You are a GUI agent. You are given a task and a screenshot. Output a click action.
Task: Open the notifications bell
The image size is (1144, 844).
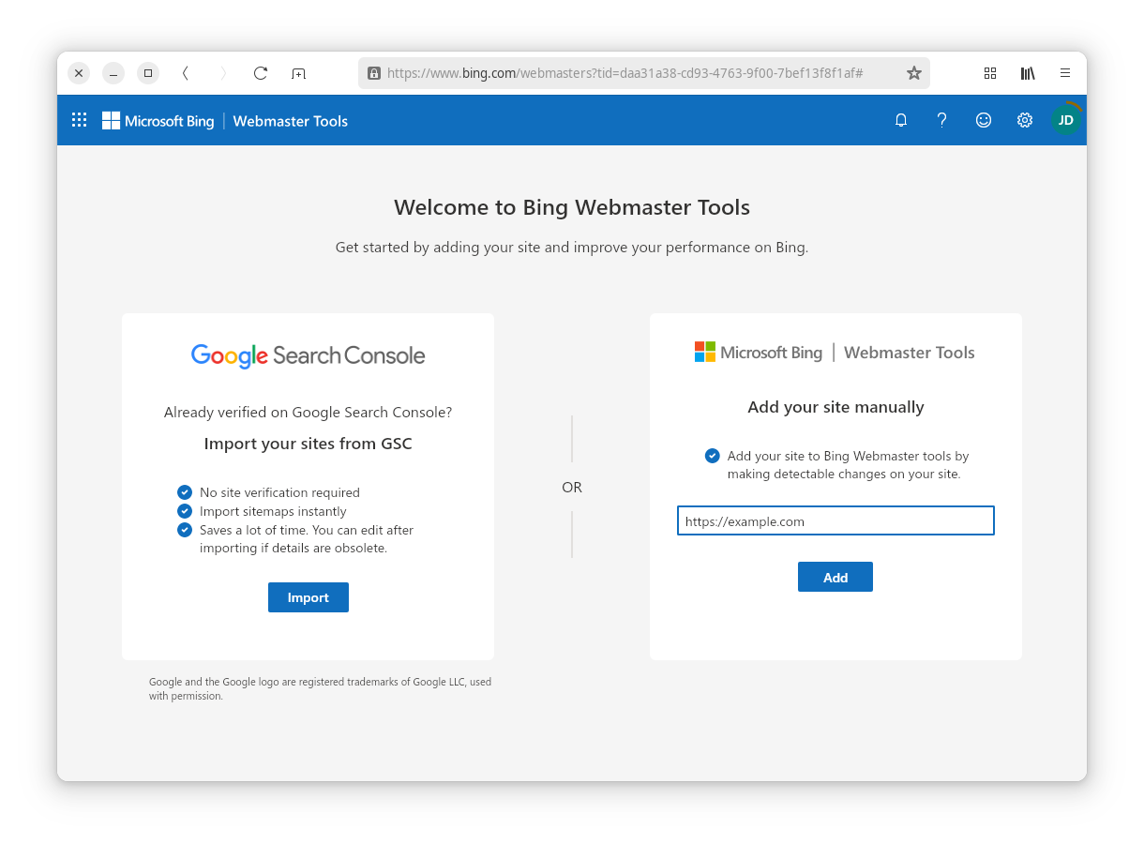tap(901, 120)
